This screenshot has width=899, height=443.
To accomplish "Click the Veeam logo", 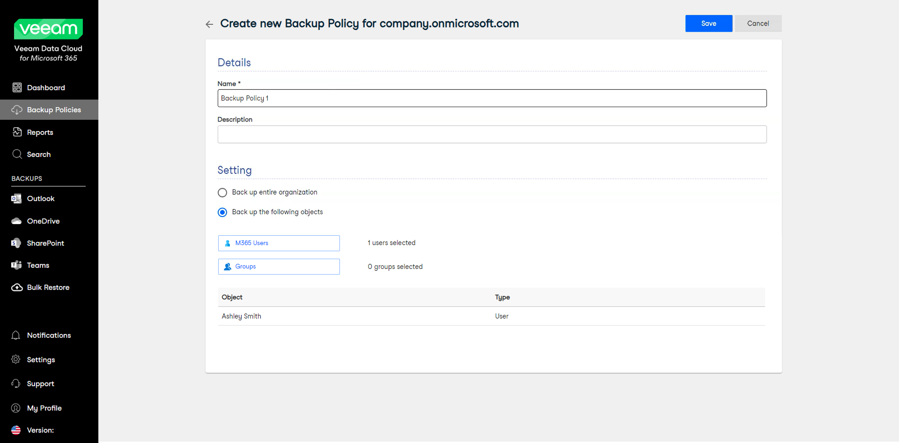I will click(x=48, y=29).
